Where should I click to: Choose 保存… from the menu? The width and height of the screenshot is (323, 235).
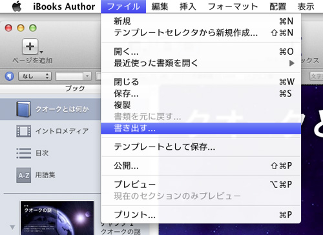(x=201, y=94)
